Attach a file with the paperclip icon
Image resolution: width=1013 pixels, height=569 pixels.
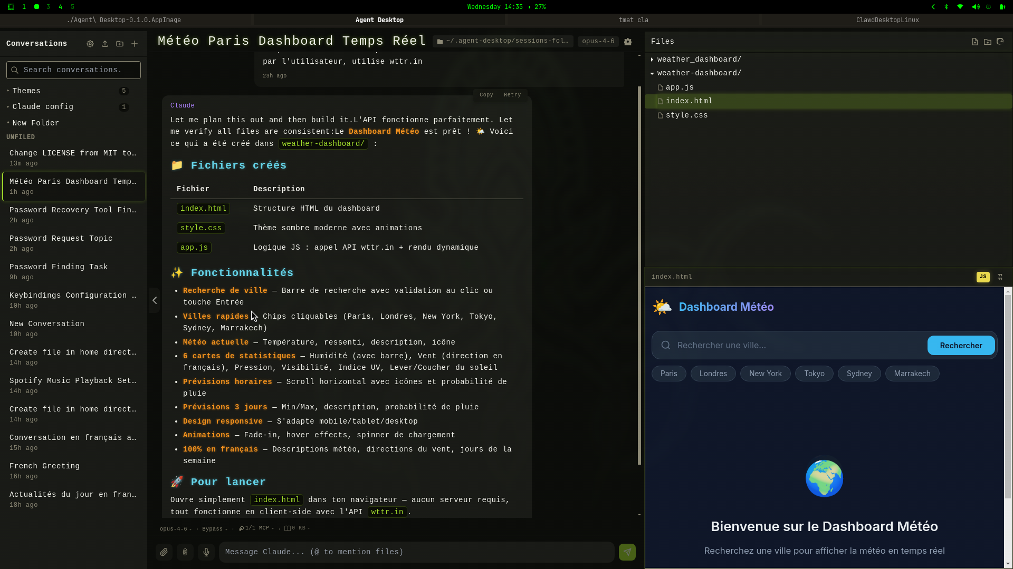click(x=164, y=552)
